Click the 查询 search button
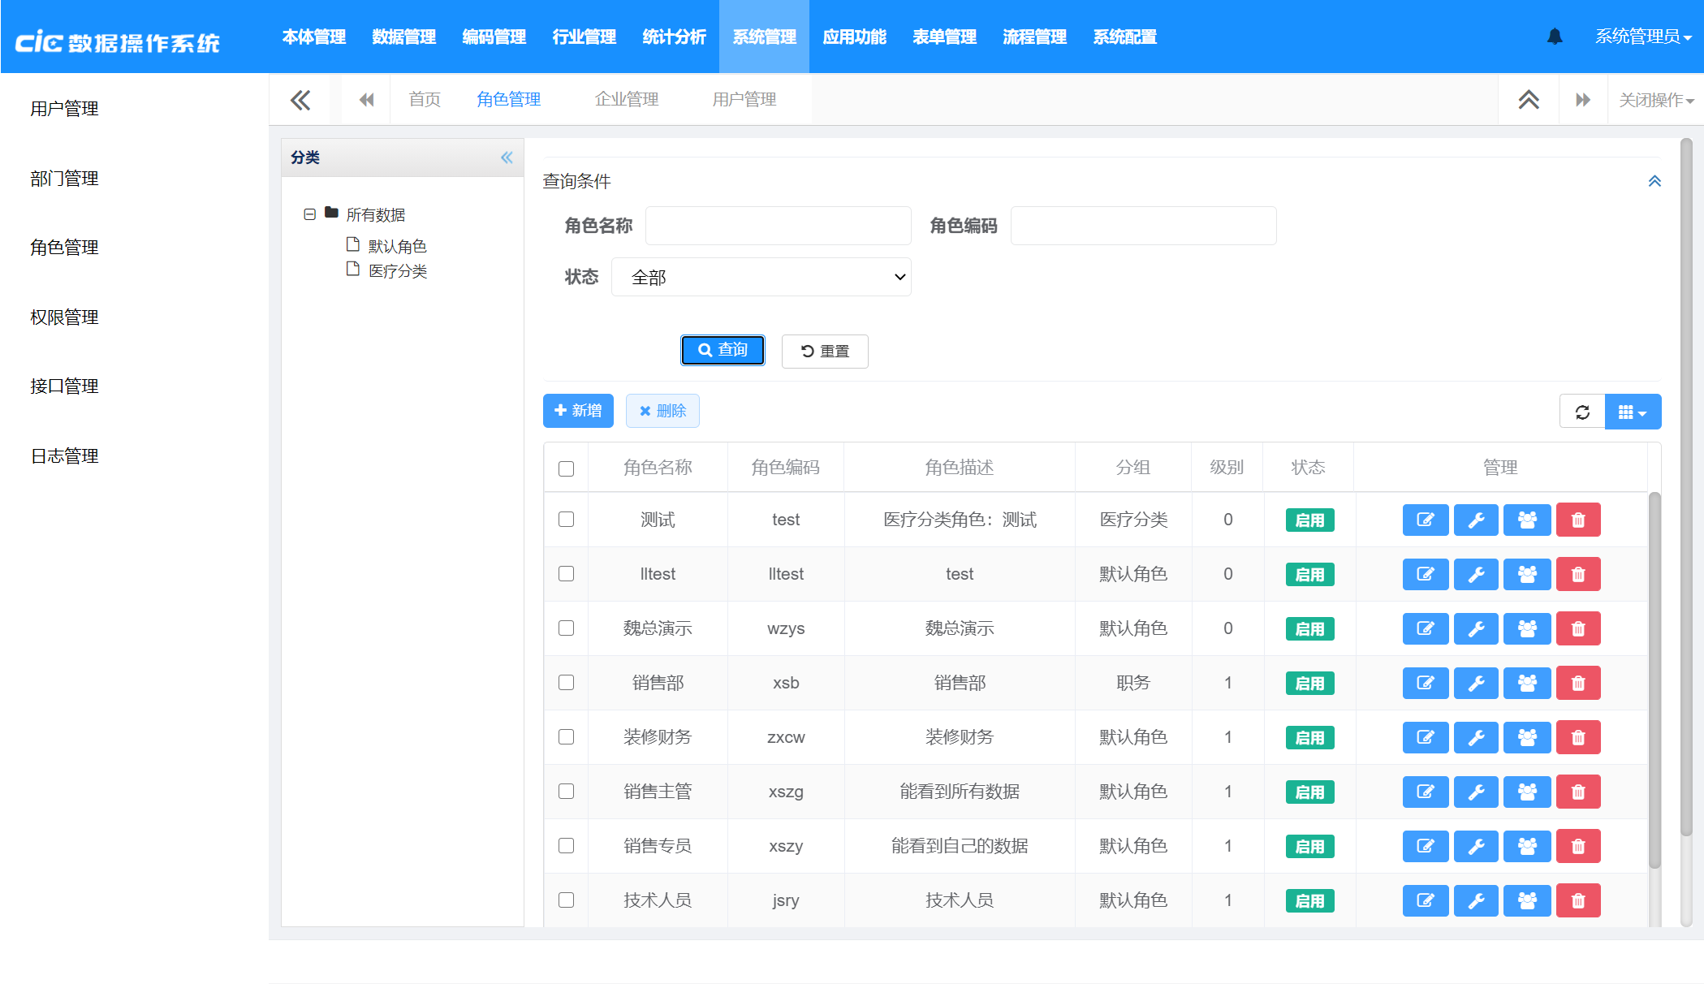1704x984 pixels. (x=723, y=350)
